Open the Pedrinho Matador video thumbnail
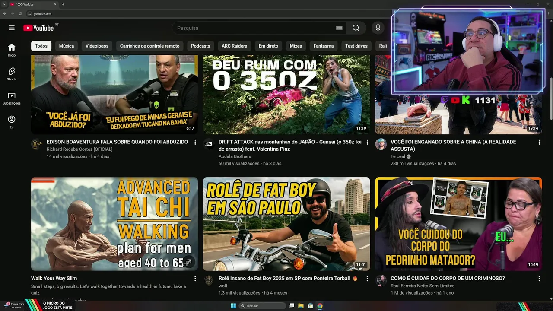 [x=458, y=224]
